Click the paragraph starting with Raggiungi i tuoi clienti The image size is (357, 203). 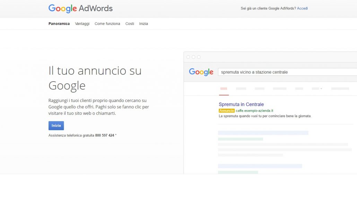[98, 107]
